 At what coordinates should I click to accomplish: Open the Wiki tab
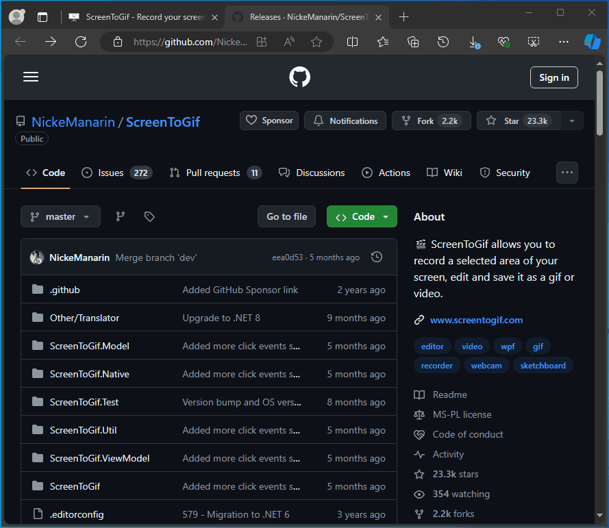445,173
